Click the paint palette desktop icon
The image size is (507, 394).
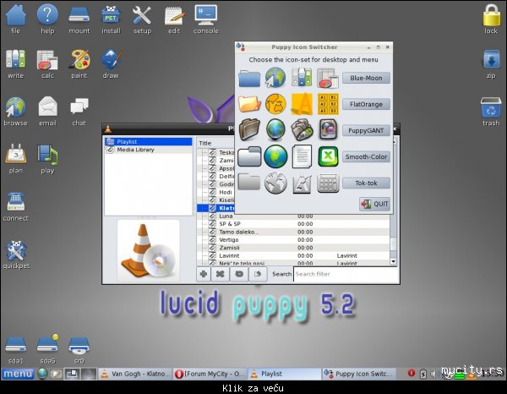pos(79,59)
